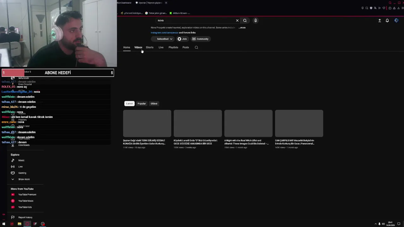Viewport: 404px width, 227px height.
Task: Click the A Night with the Real Witch title
Action: [247, 142]
